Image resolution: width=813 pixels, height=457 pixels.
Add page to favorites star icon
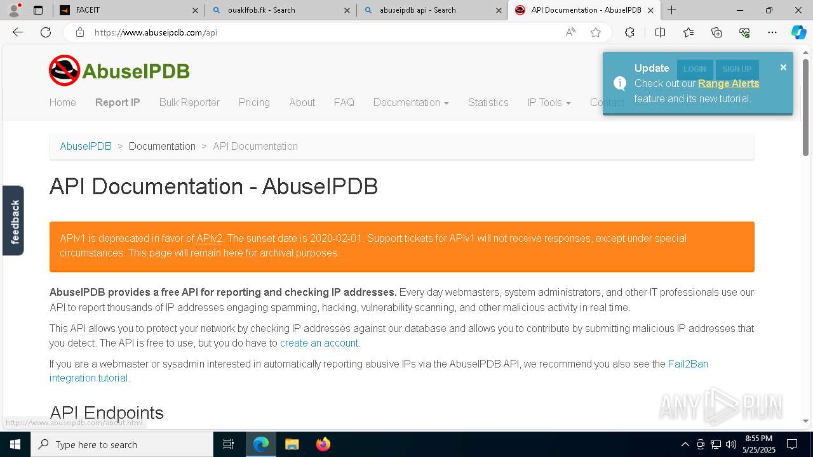596,32
